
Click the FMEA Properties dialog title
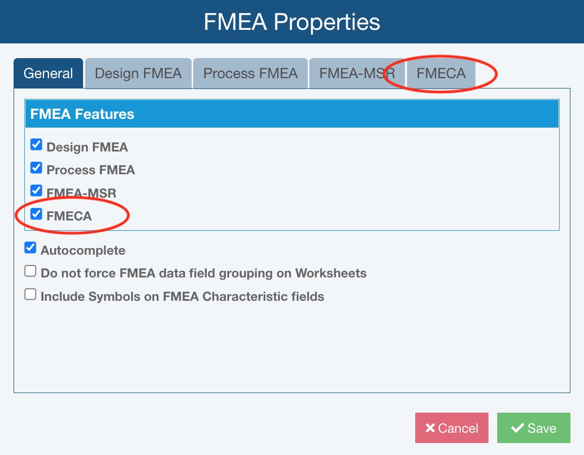click(292, 22)
